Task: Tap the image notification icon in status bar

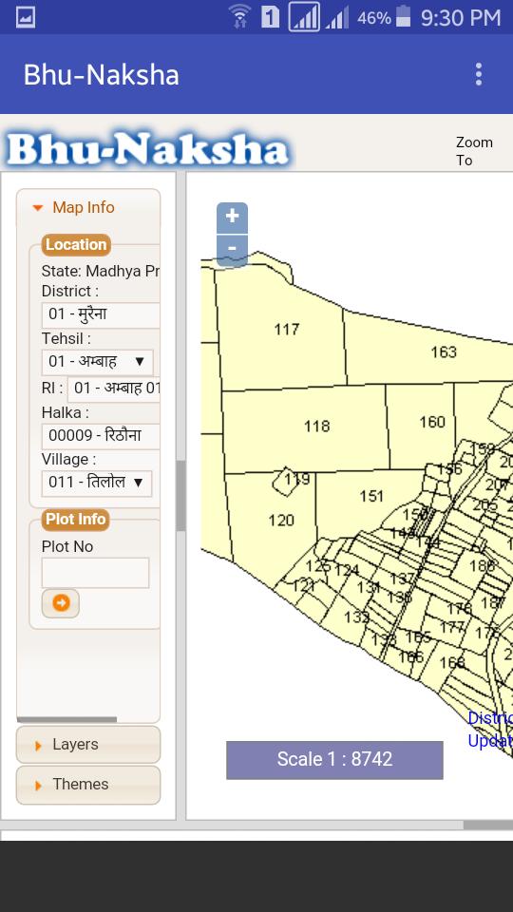Action: [26, 17]
